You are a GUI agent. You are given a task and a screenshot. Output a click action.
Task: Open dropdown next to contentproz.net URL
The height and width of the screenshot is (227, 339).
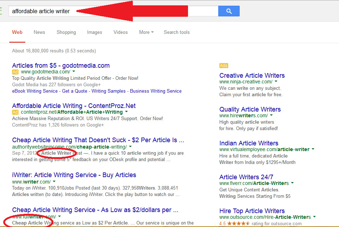pyautogui.click(x=126, y=112)
